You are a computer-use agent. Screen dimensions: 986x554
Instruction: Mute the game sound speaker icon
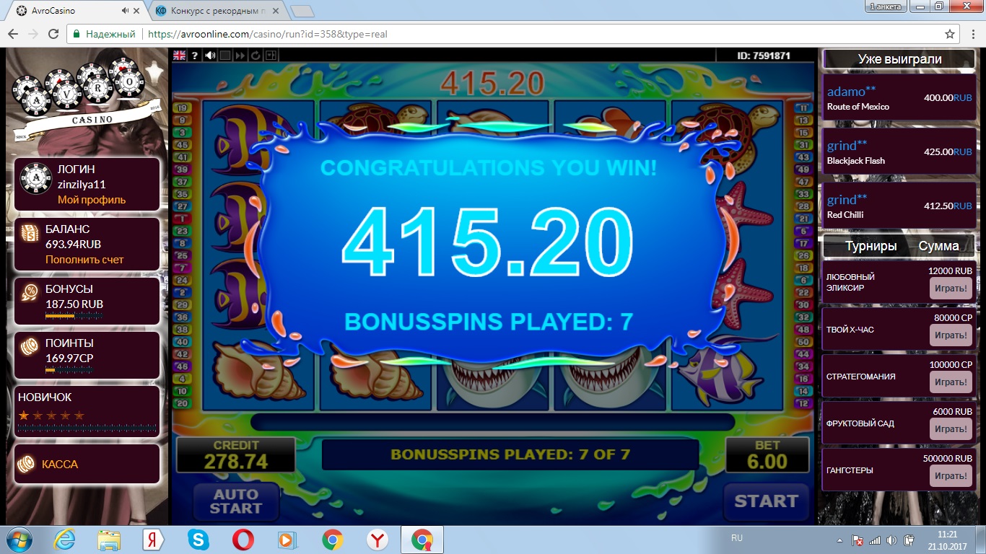(210, 56)
